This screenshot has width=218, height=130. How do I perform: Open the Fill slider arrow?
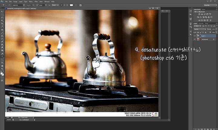pos(216,32)
